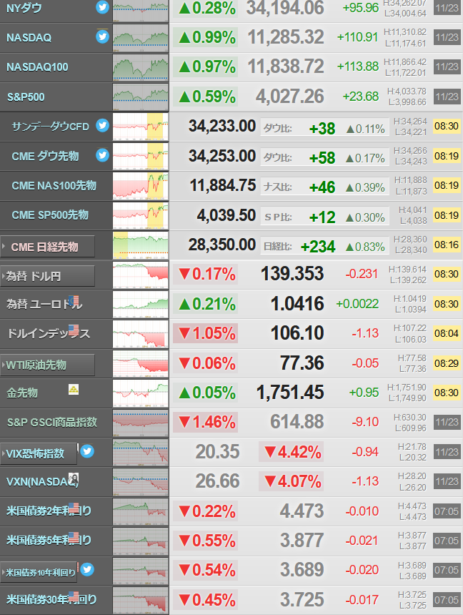
Task: Open the 金先物 row label
Action: coord(22,393)
